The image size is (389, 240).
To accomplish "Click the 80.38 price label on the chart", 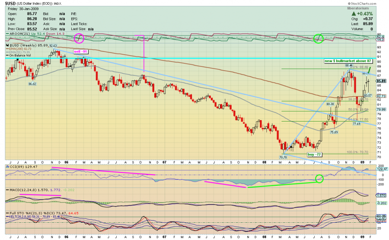I will [330, 104].
